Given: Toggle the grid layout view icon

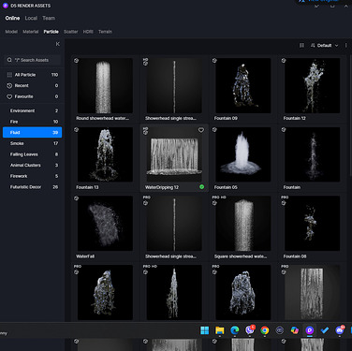Looking at the screenshot, I should click(301, 46).
